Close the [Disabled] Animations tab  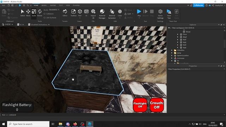[x=49, y=25]
